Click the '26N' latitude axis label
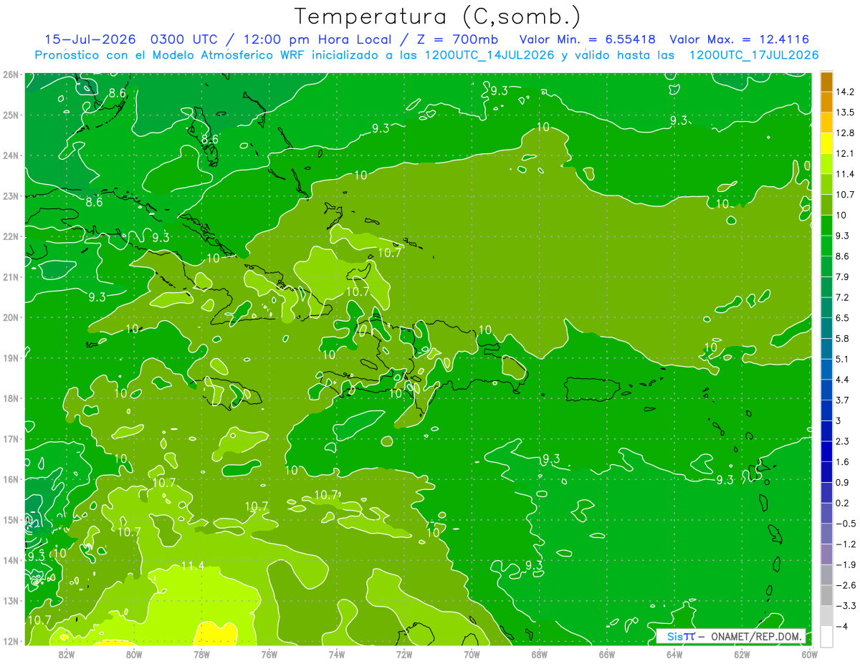 11,74
